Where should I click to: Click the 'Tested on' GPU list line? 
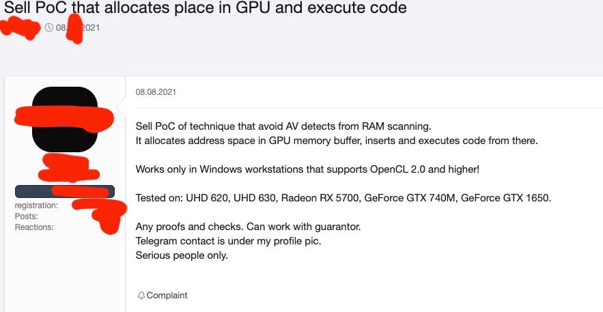343,198
